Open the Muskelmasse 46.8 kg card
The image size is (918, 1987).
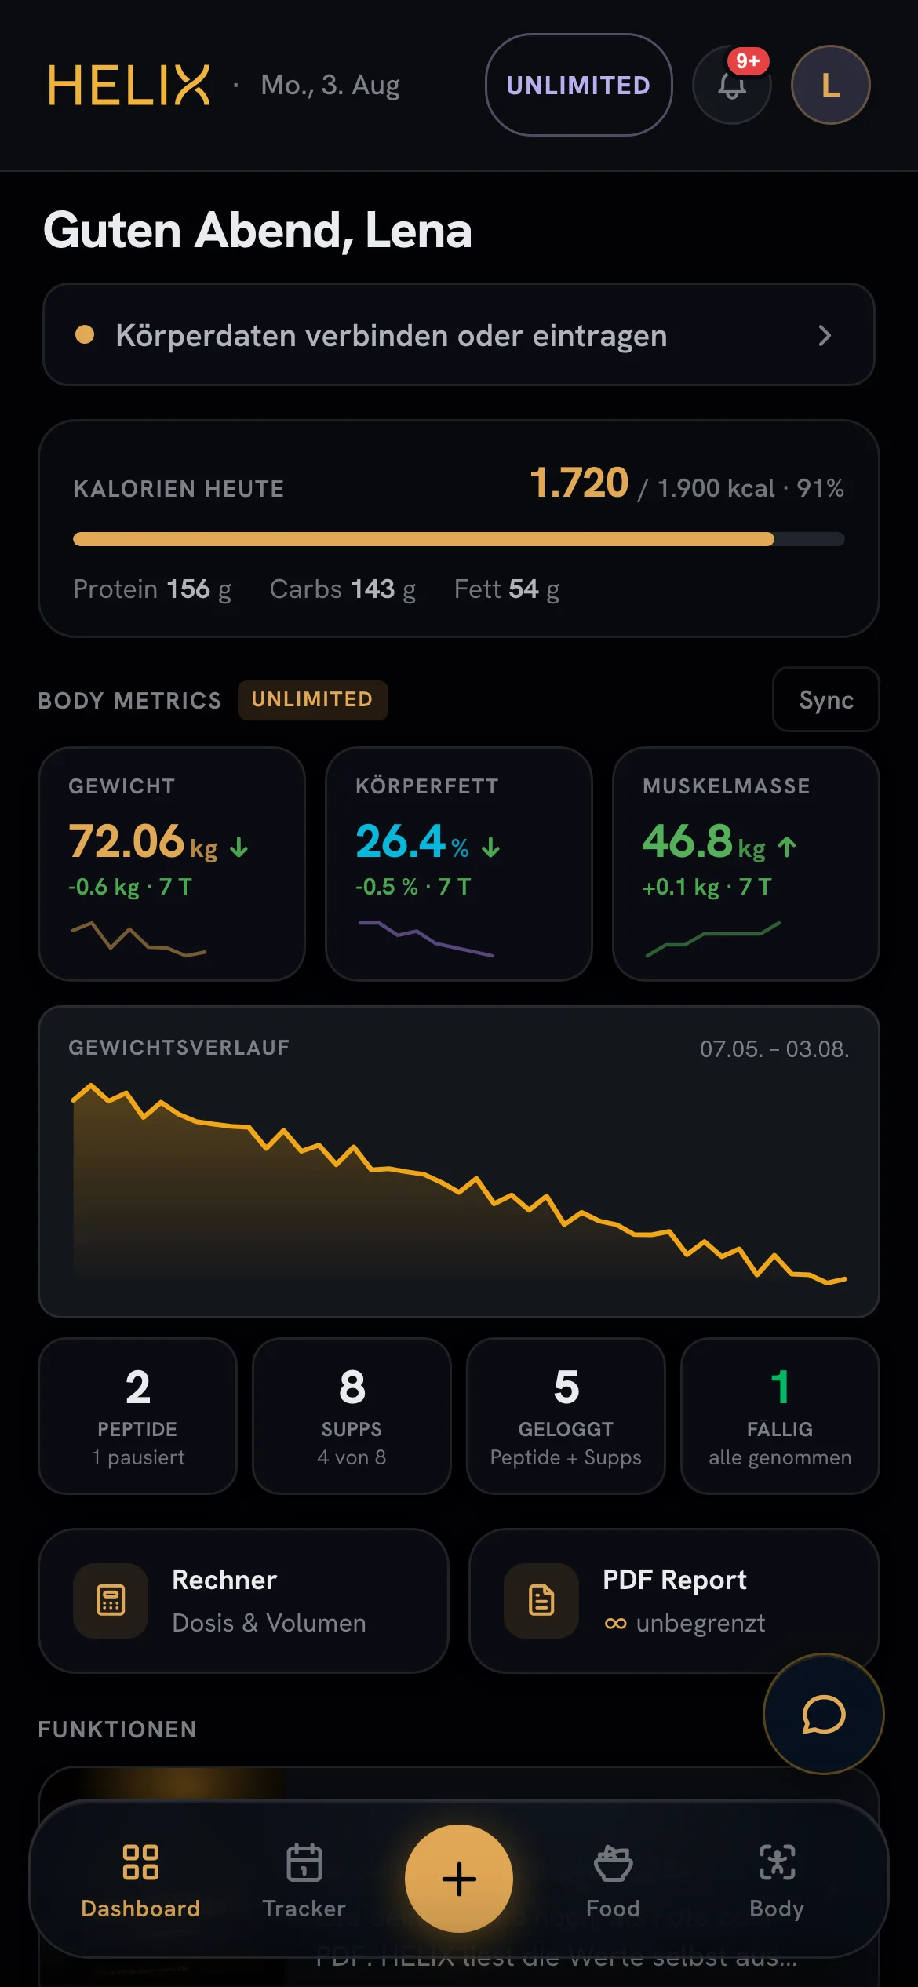coord(746,863)
